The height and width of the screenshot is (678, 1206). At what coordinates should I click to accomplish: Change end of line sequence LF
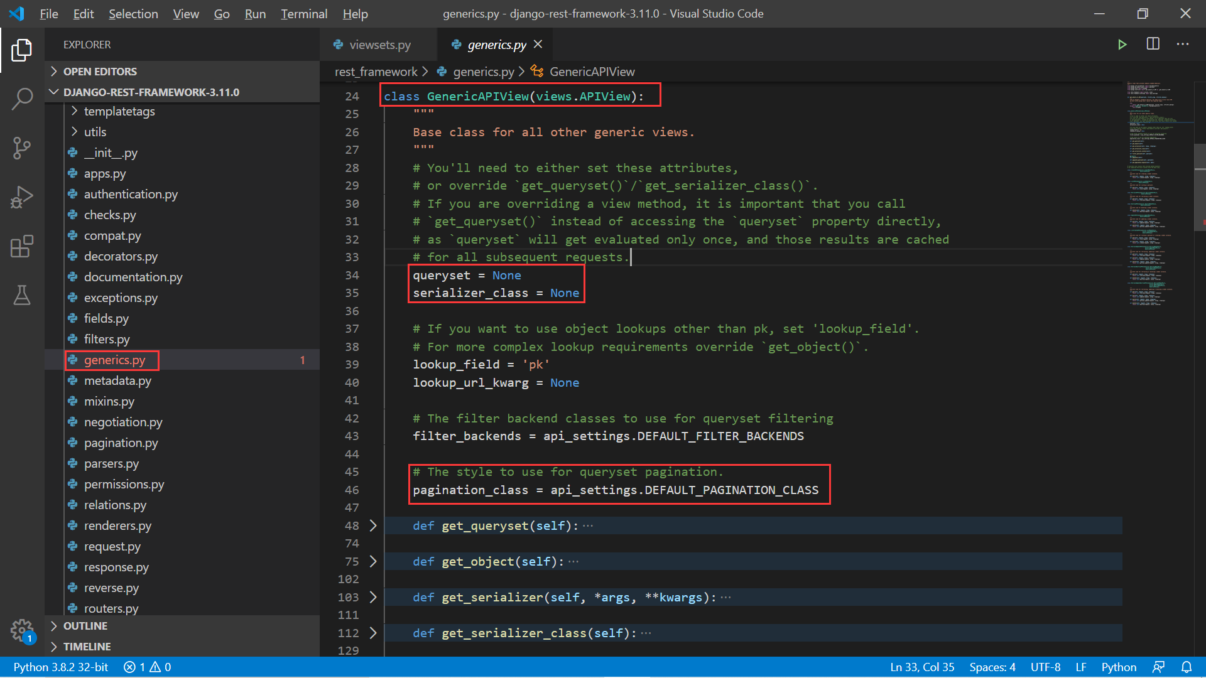(x=1081, y=667)
